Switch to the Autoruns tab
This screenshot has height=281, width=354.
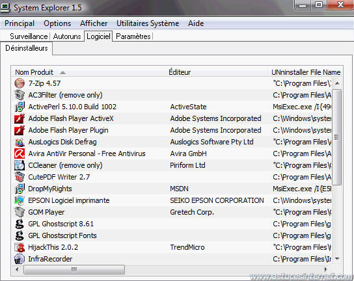67,36
